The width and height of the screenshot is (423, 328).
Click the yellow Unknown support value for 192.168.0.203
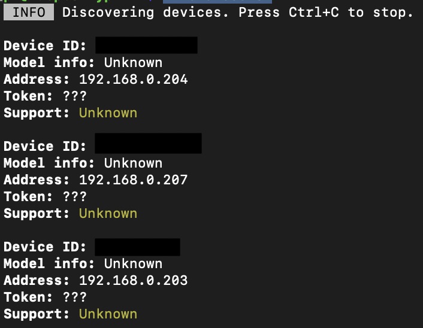coord(108,314)
